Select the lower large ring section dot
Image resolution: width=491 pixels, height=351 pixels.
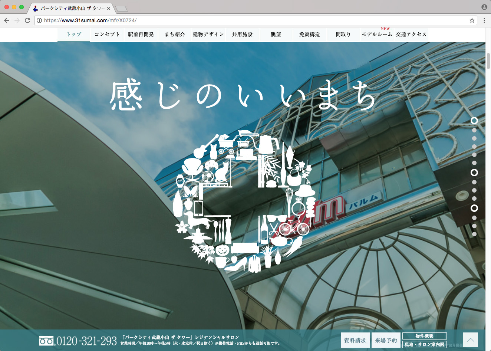click(474, 208)
